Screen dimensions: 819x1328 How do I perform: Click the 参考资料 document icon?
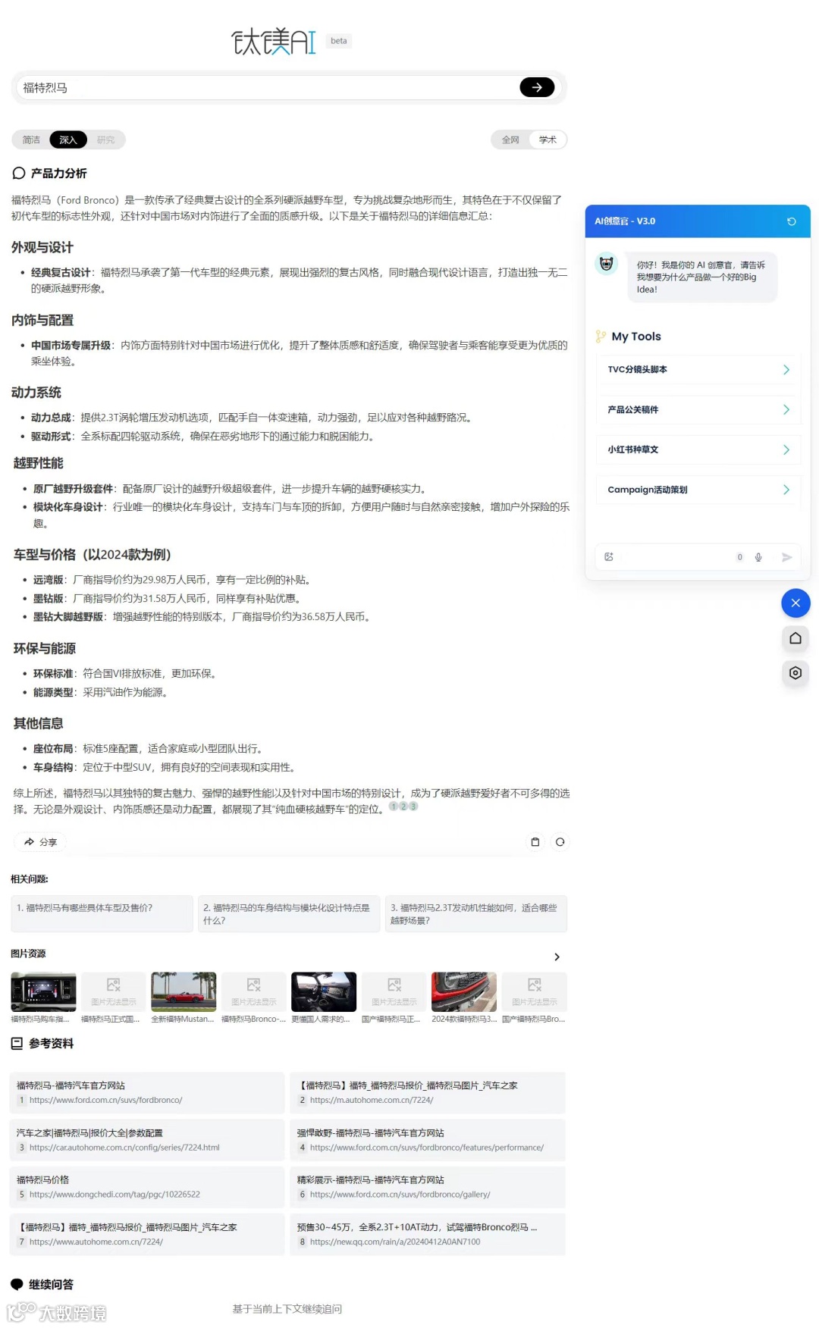coord(17,1044)
